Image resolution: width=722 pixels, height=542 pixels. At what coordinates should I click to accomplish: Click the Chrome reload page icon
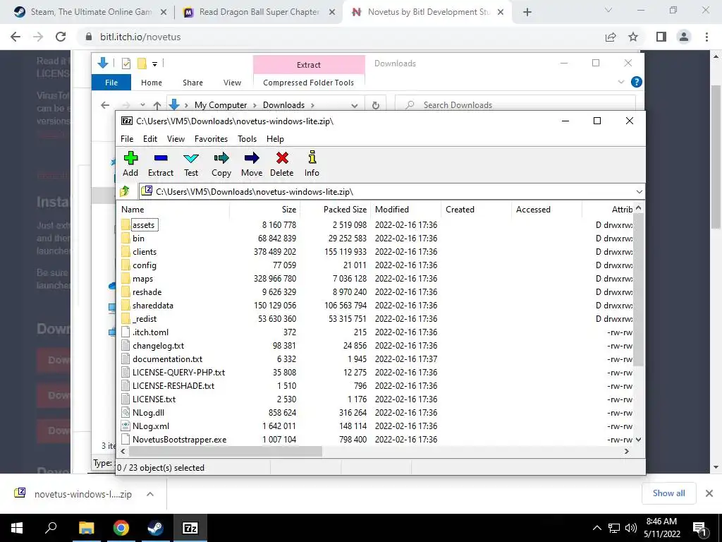point(61,37)
